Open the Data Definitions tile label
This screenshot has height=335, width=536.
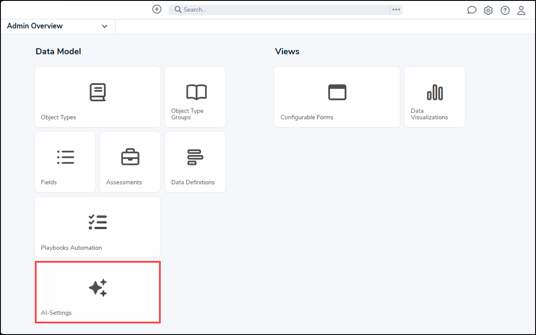pos(193,182)
